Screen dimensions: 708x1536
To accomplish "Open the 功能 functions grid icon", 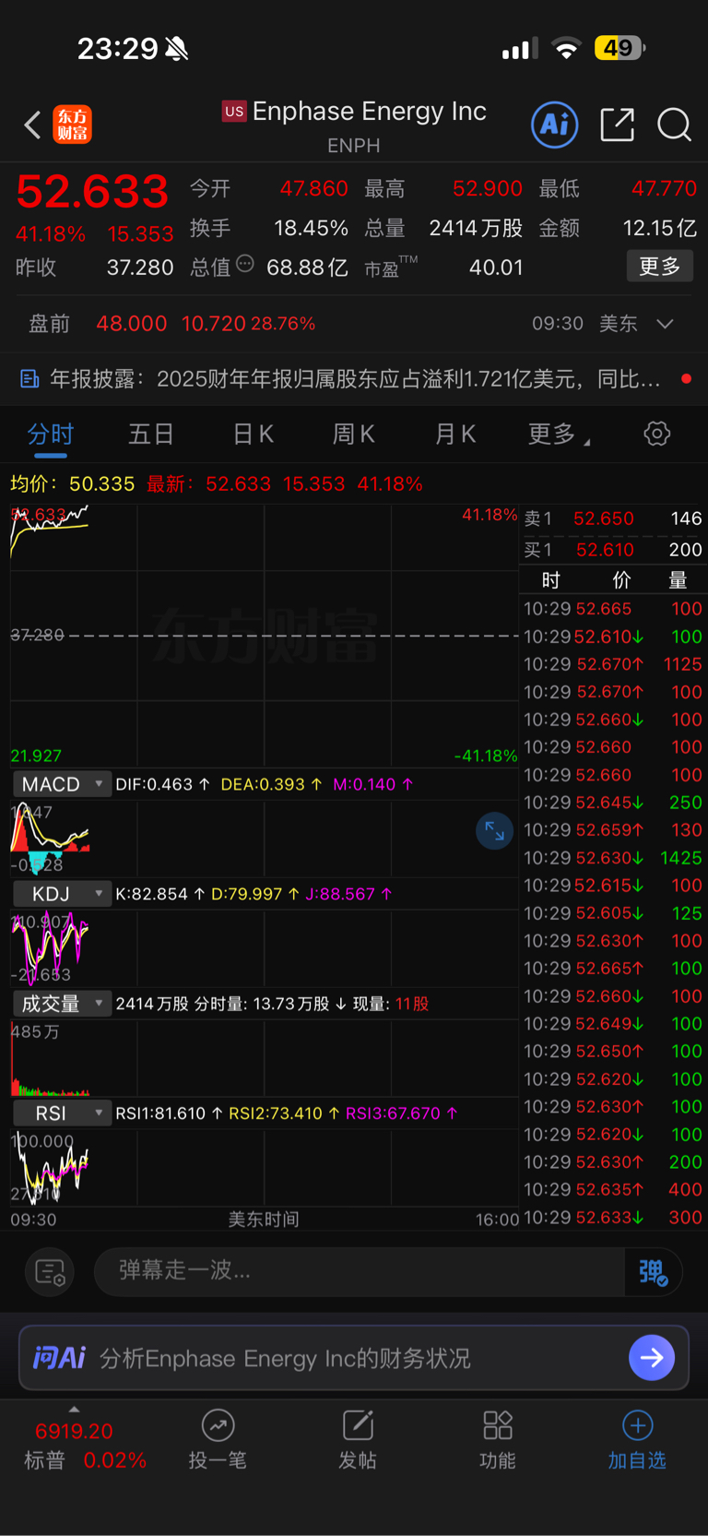I will click(498, 1425).
